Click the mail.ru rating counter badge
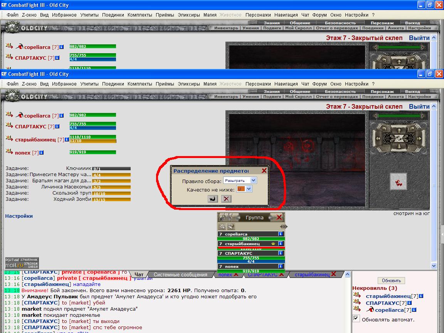This screenshot has width=444, height=333. [22, 263]
